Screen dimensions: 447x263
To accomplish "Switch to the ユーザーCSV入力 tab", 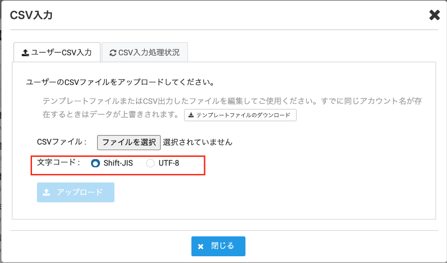I will [57, 52].
